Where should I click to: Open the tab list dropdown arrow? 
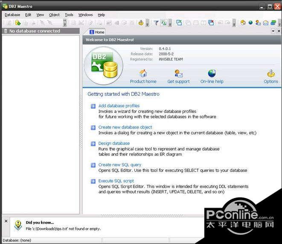point(273,31)
